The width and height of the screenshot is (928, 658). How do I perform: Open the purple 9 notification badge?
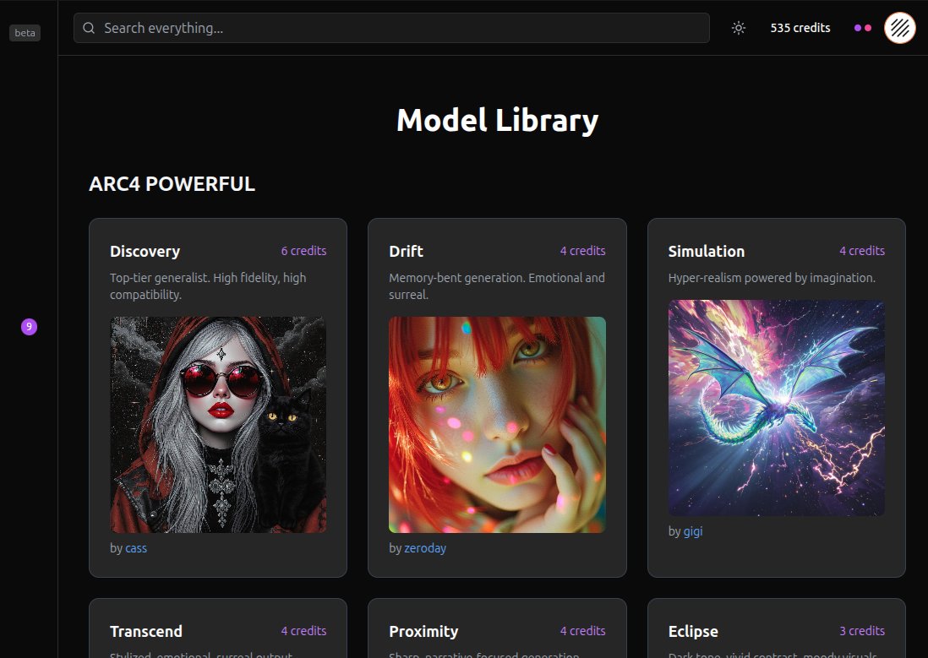(x=29, y=327)
